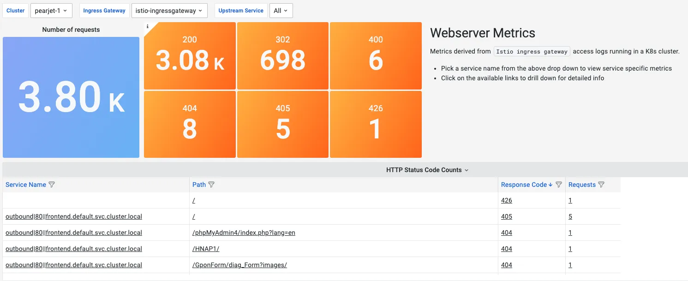This screenshot has height=281, width=688.
Task: Open the 404 code in the GponForm row
Action: pyautogui.click(x=507, y=265)
